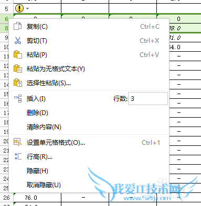Click the Ctrl+C shortcut label
This screenshot has height=206, width=201.
(x=150, y=27)
